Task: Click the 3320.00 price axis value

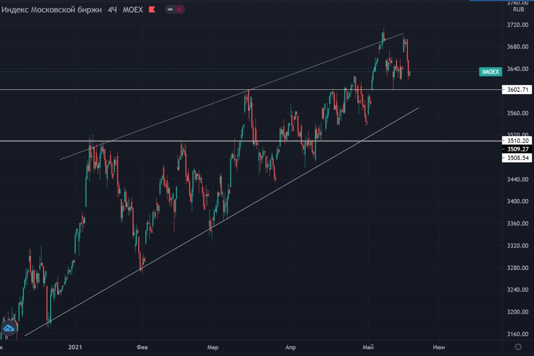Action: coord(518,245)
